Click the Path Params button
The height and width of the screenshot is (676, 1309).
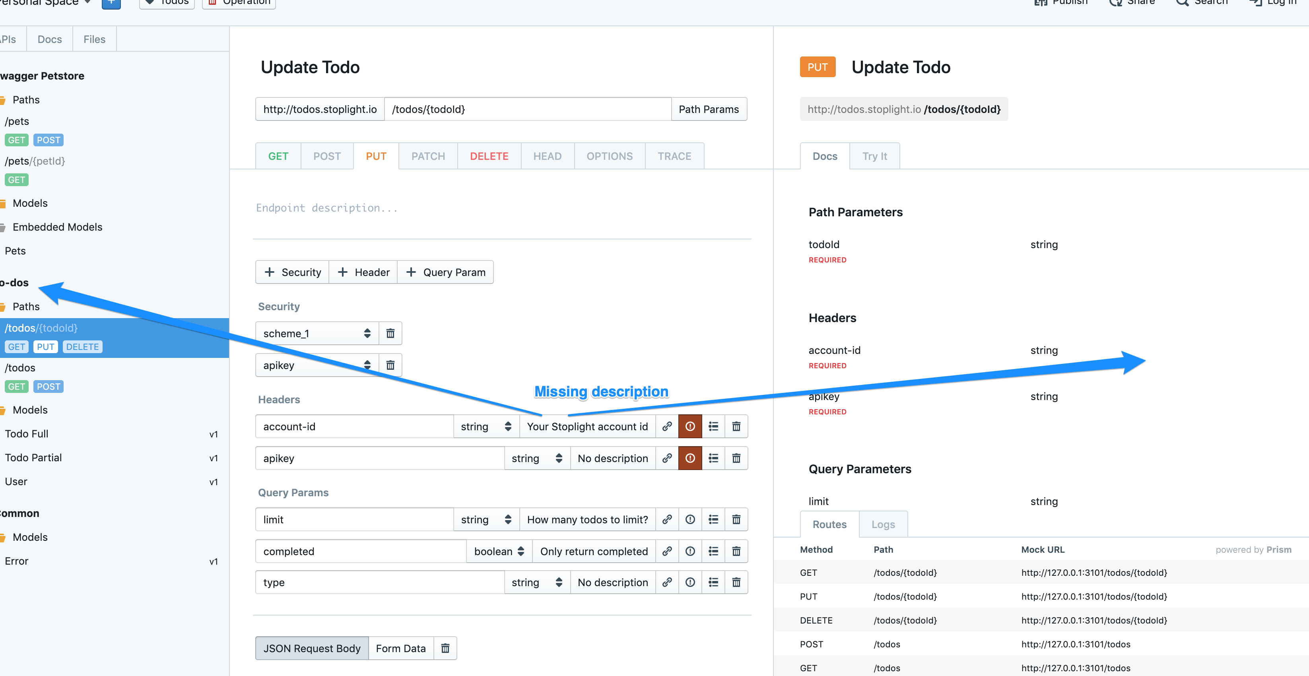click(708, 109)
